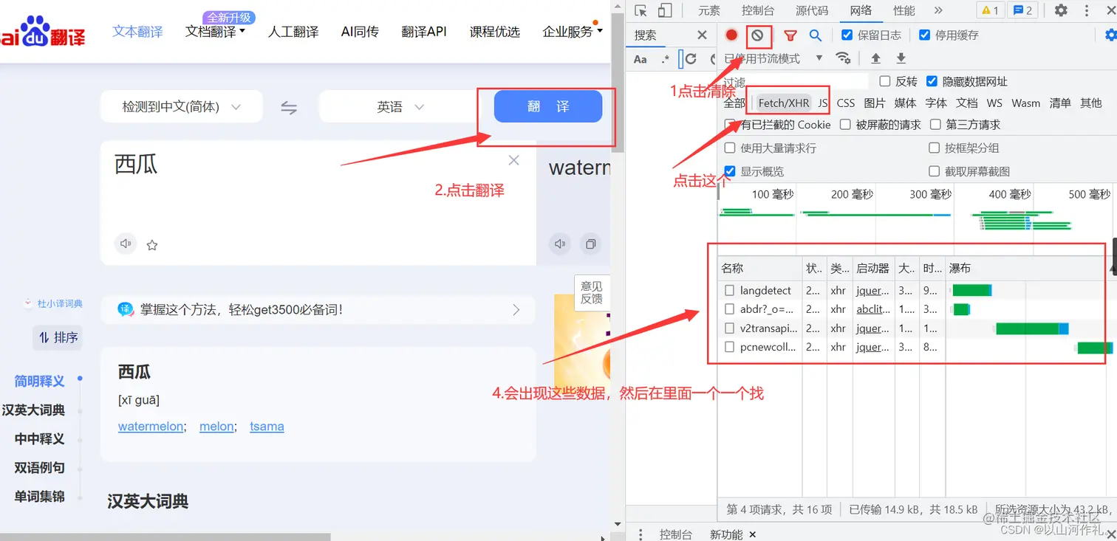Viewport: 1117px width, 541px height.
Task: Uncheck the 保留日志 checkbox
Action: [x=847, y=34]
